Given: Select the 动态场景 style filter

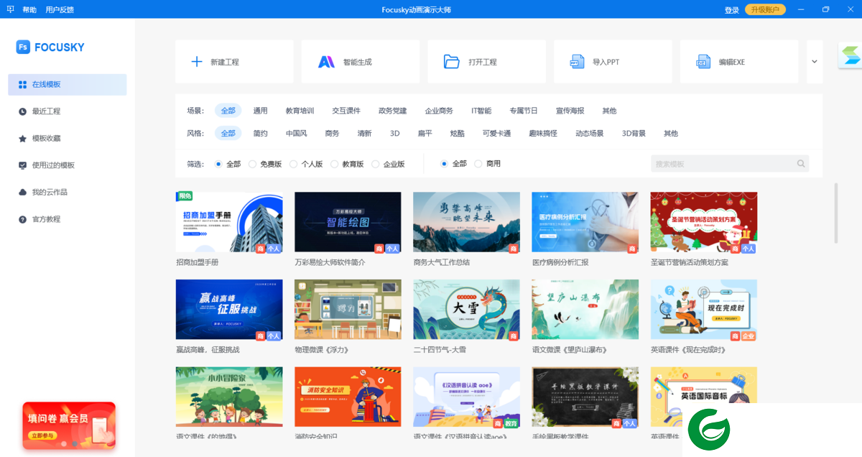Looking at the screenshot, I should [589, 134].
